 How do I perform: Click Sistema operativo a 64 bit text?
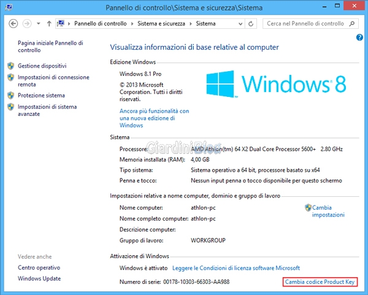tap(255, 170)
